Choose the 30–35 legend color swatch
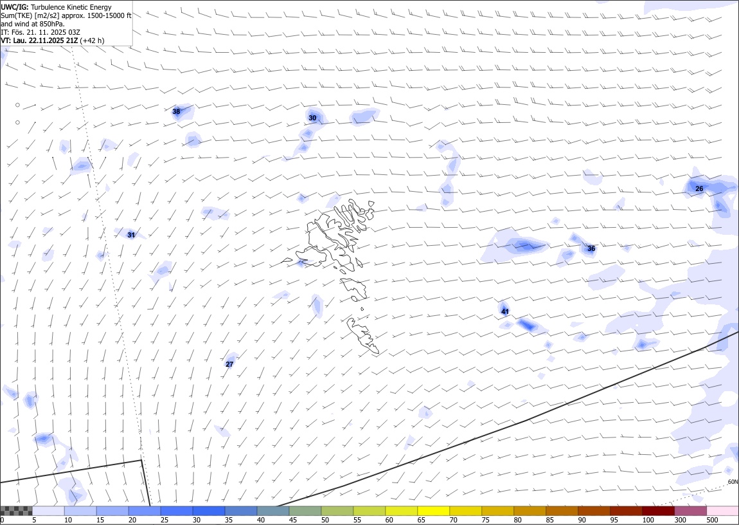Viewport: 739px width, 525px height. pyautogui.click(x=209, y=511)
